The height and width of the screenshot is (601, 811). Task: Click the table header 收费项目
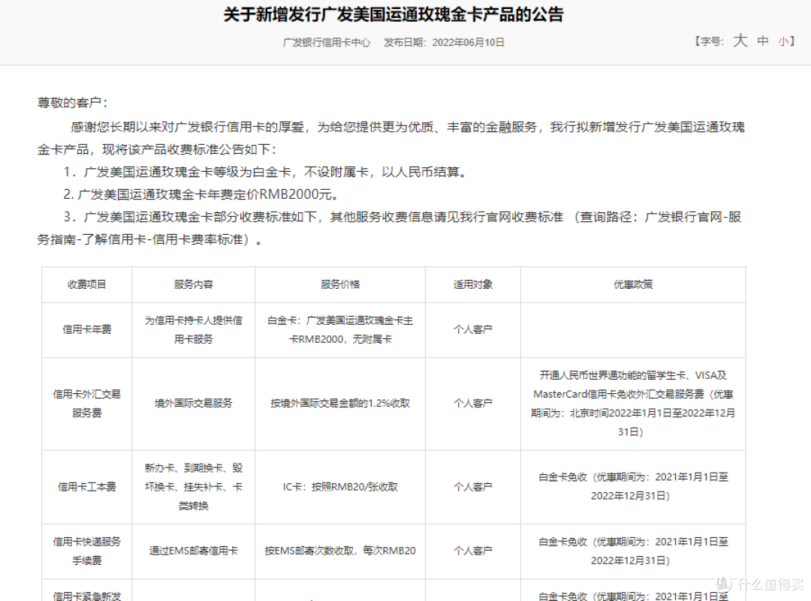[87, 284]
